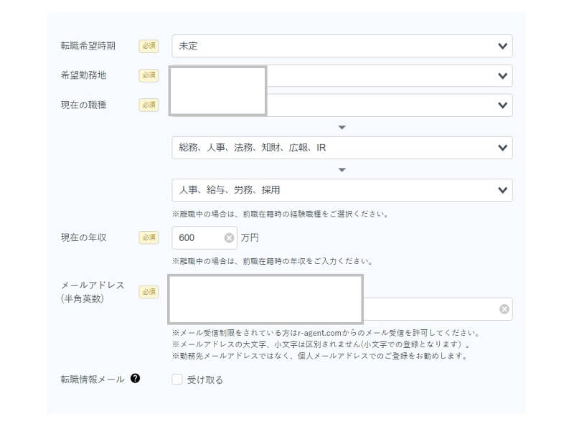This screenshot has width=574, height=429.
Task: Click the 必須 badge next to 希望勤務地
Action: click(x=149, y=75)
